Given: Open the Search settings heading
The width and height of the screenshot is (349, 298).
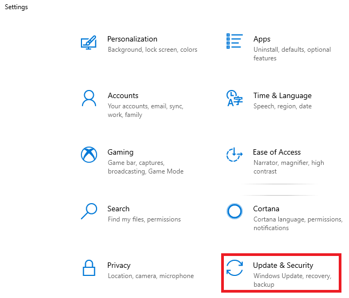Looking at the screenshot, I should point(118,209).
